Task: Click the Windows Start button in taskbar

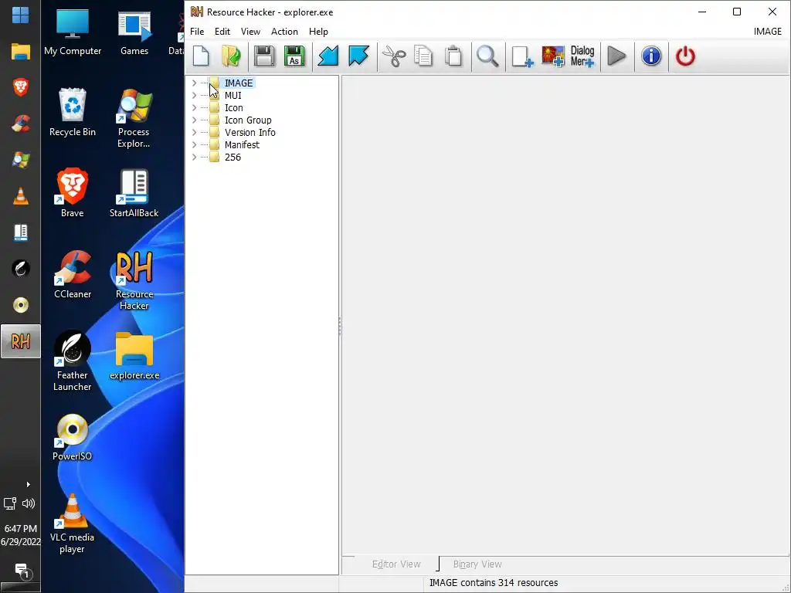Action: 20,15
